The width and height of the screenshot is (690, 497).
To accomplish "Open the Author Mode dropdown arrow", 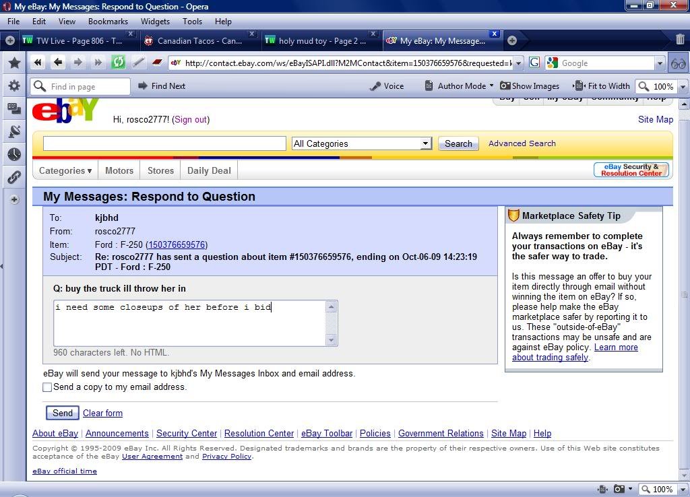I will pyautogui.click(x=491, y=86).
